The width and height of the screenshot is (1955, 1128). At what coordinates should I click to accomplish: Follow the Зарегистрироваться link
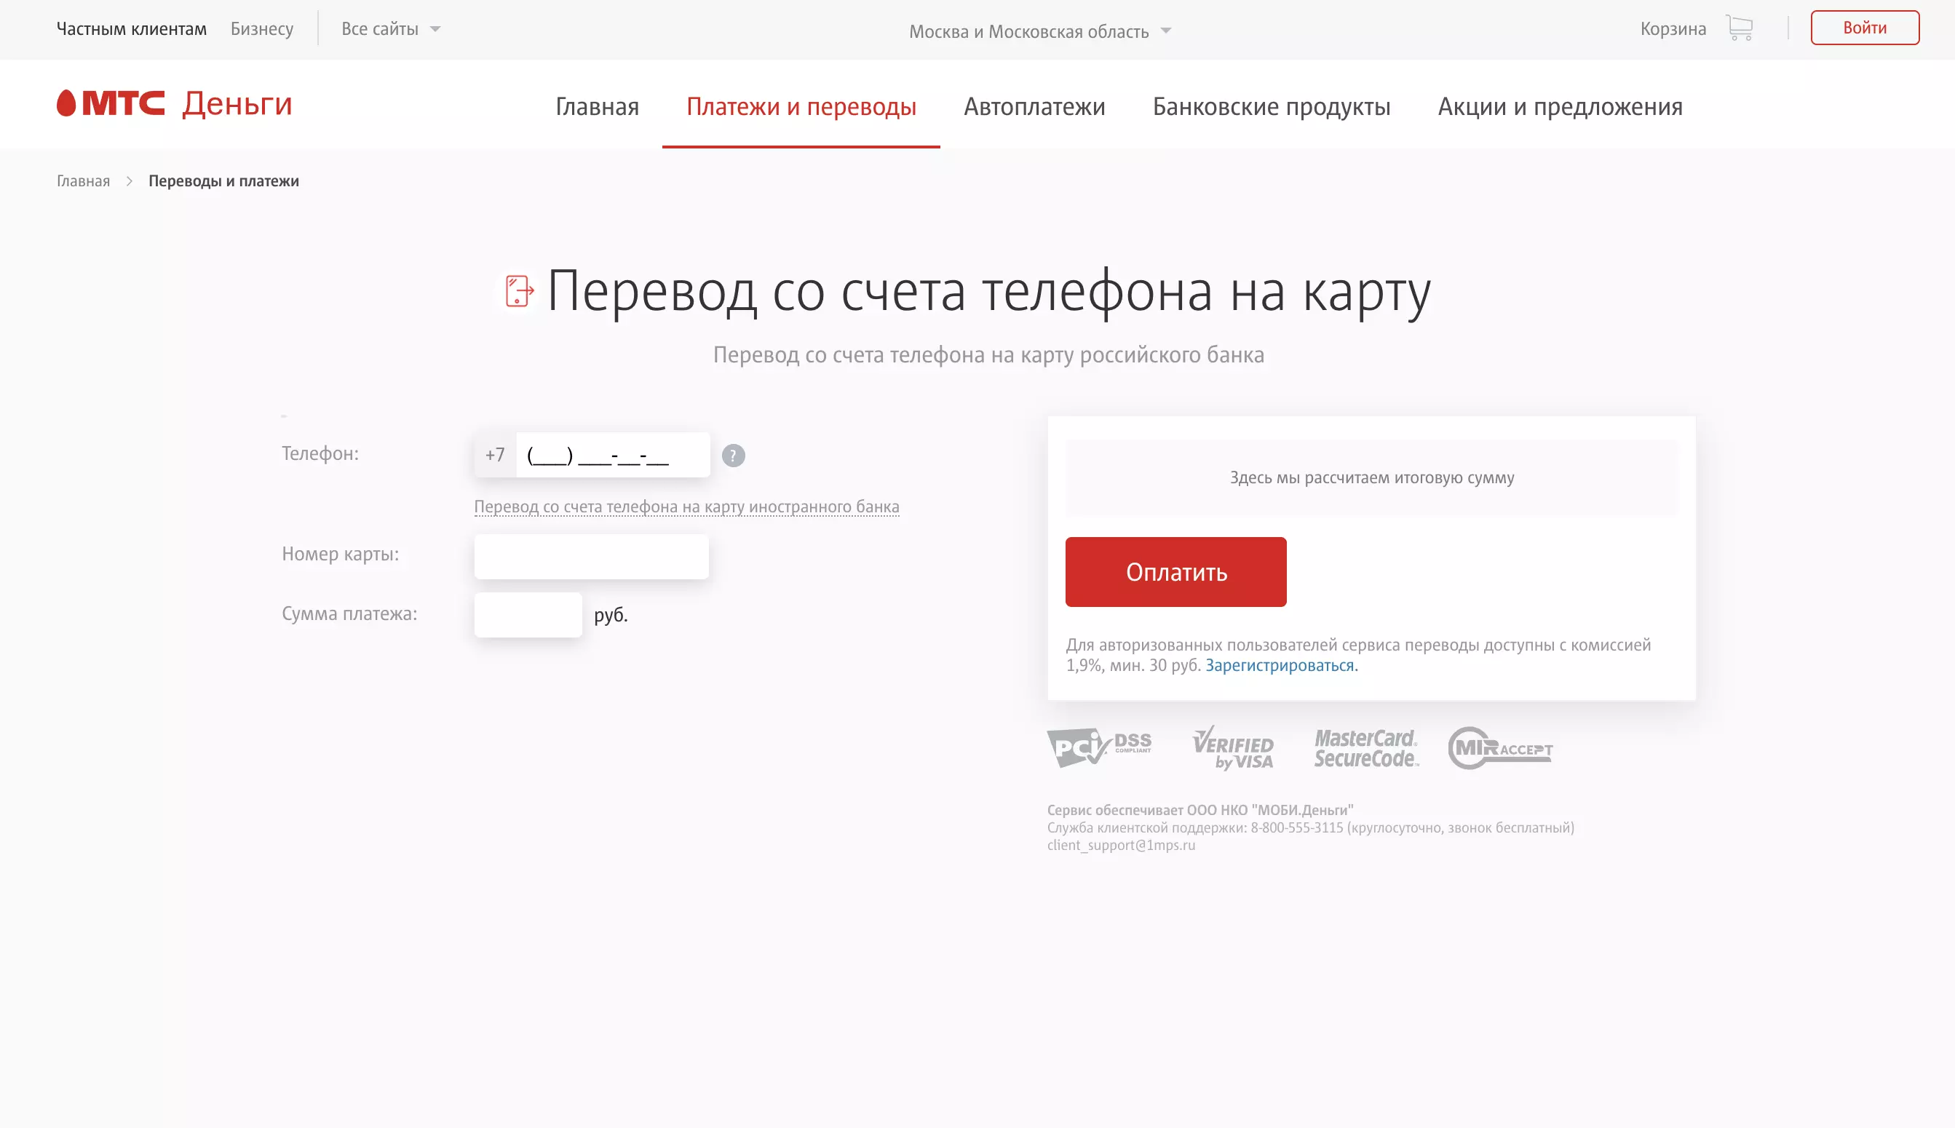1281,664
